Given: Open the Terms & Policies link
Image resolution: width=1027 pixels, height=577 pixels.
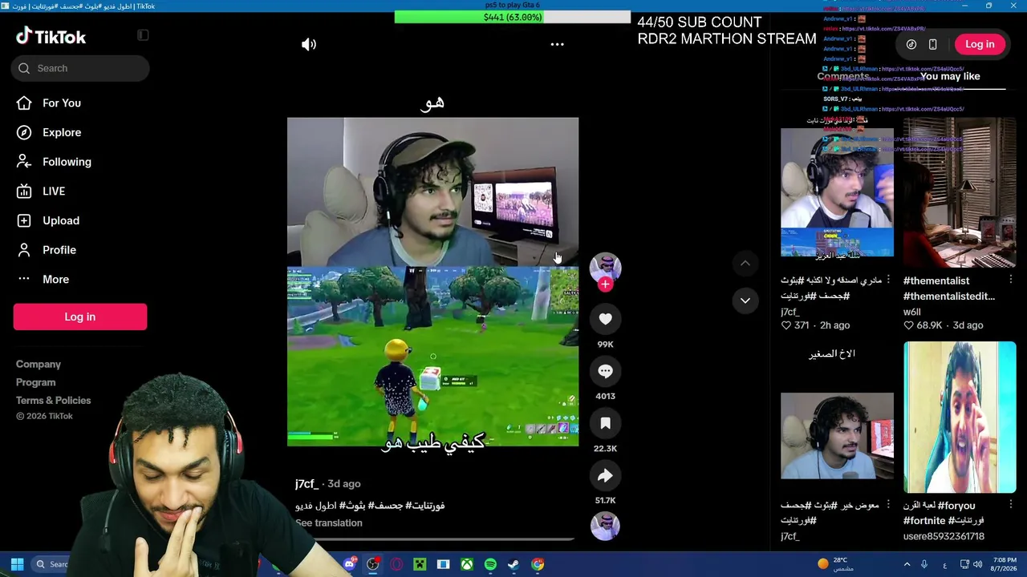Looking at the screenshot, I should coord(53,400).
